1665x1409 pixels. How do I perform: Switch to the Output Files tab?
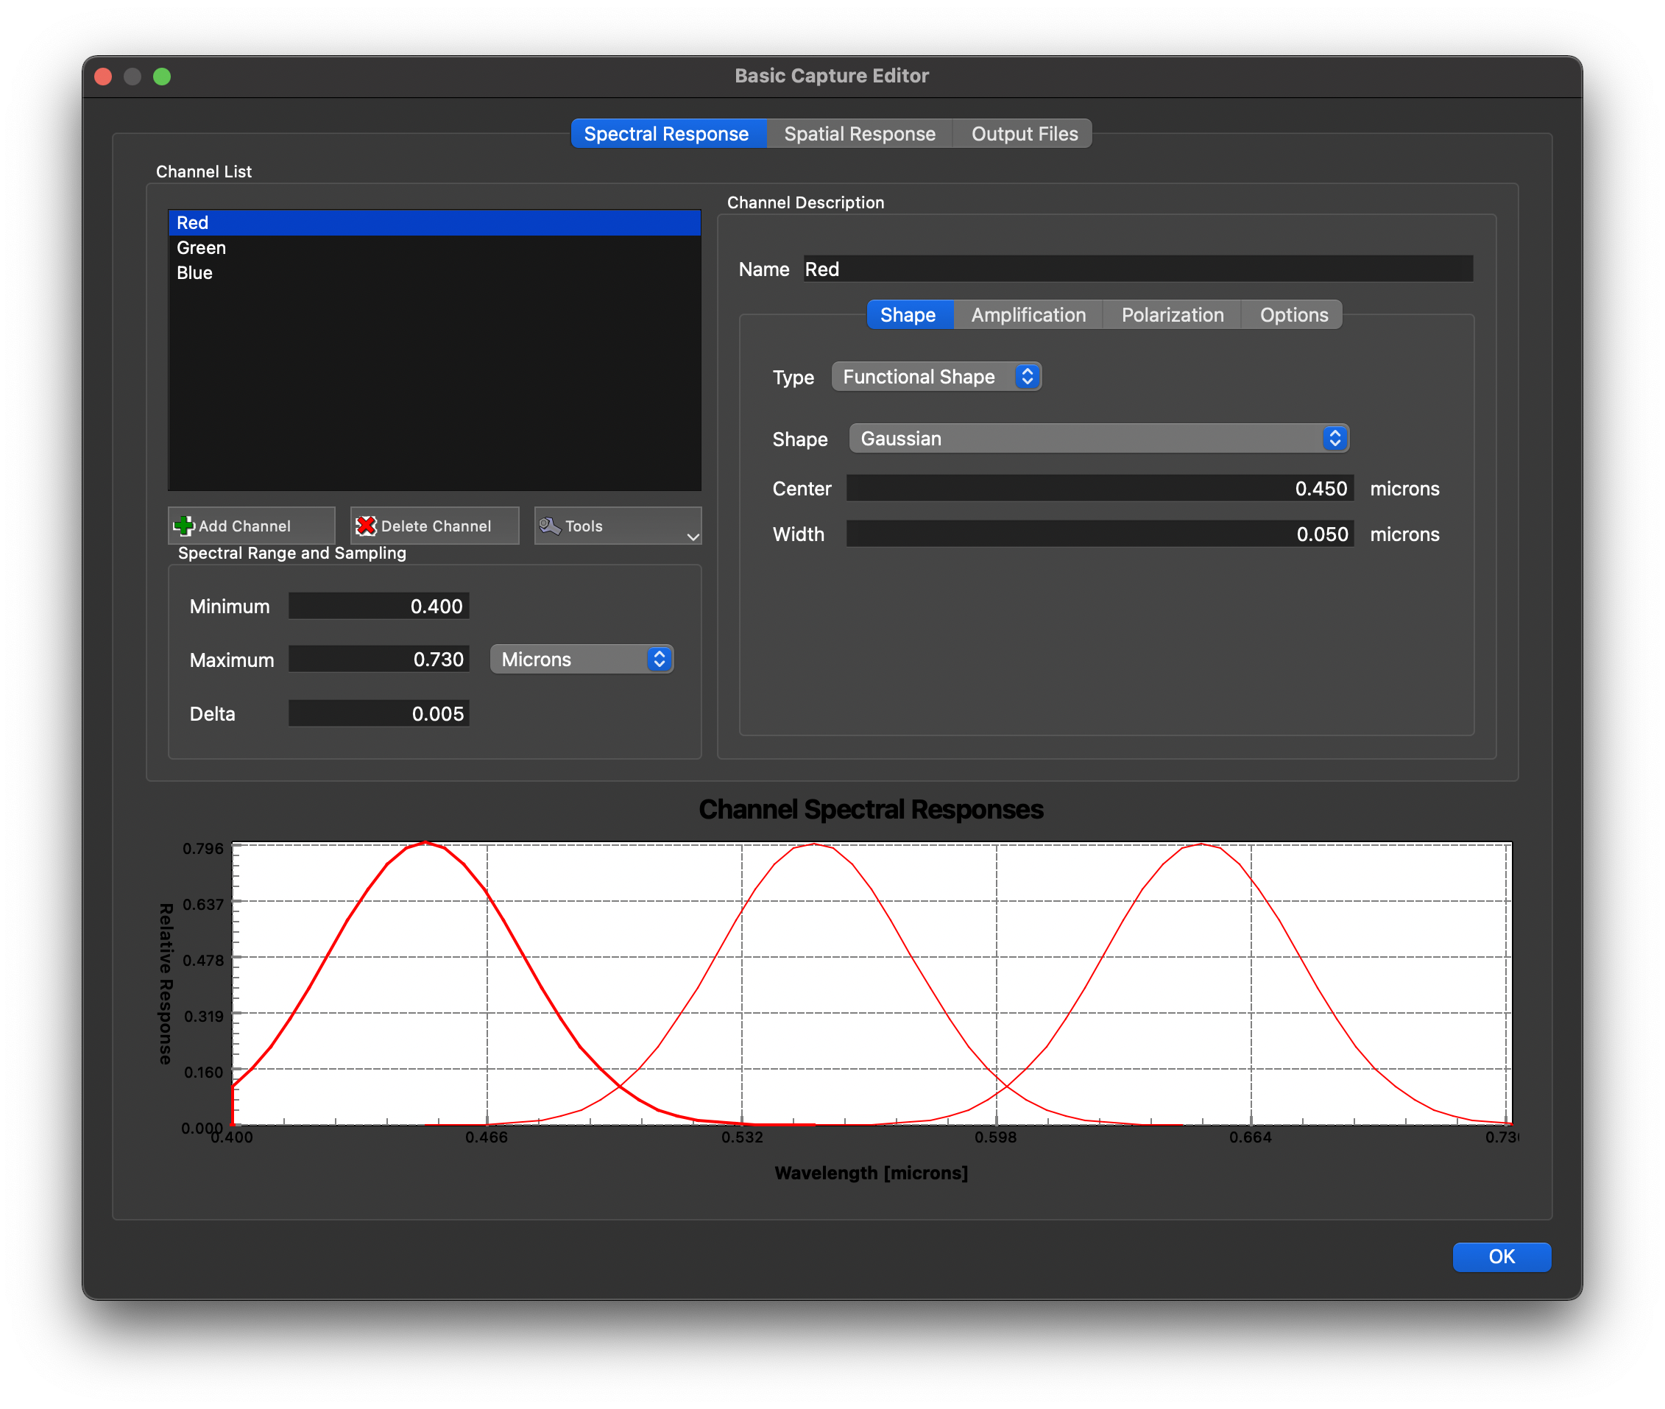(x=1024, y=133)
